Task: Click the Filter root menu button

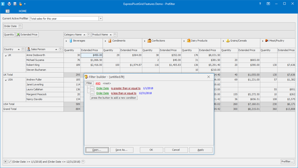Action: coord(89,83)
